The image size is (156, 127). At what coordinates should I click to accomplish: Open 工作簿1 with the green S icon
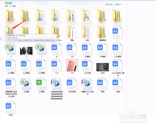[x=41, y=85]
